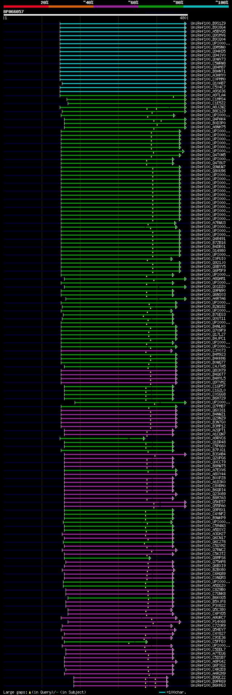Click the cyan 100char scale legend bar
The image size is (232, 695).
click(162, 692)
